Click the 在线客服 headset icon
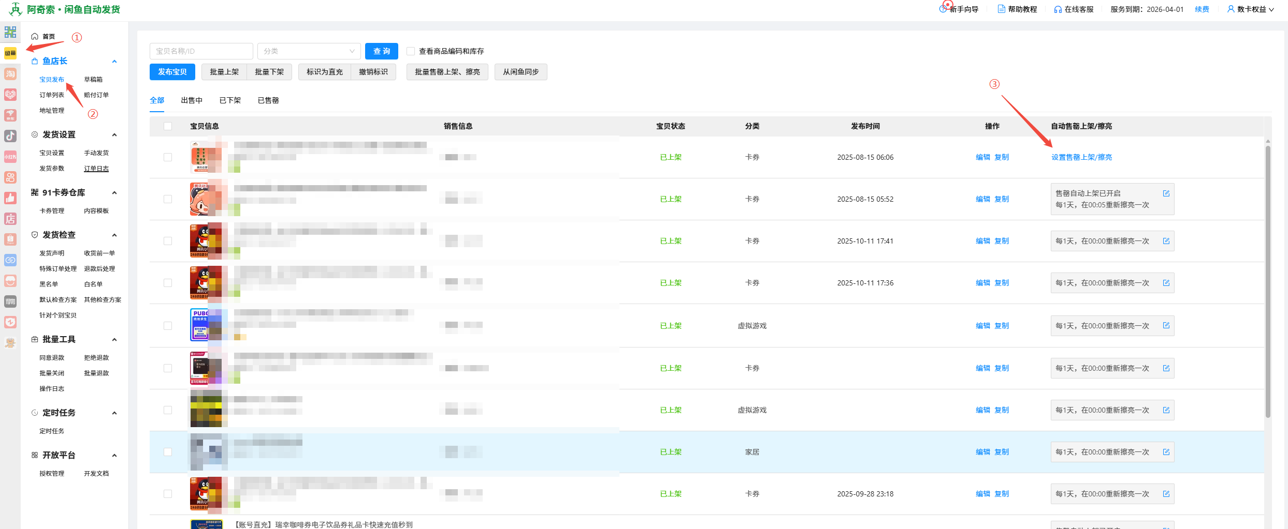1288x529 pixels. 1058,9
